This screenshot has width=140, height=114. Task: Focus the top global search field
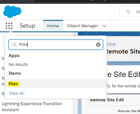point(129,12)
